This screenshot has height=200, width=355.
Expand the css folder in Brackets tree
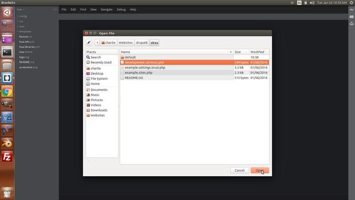tap(21, 21)
